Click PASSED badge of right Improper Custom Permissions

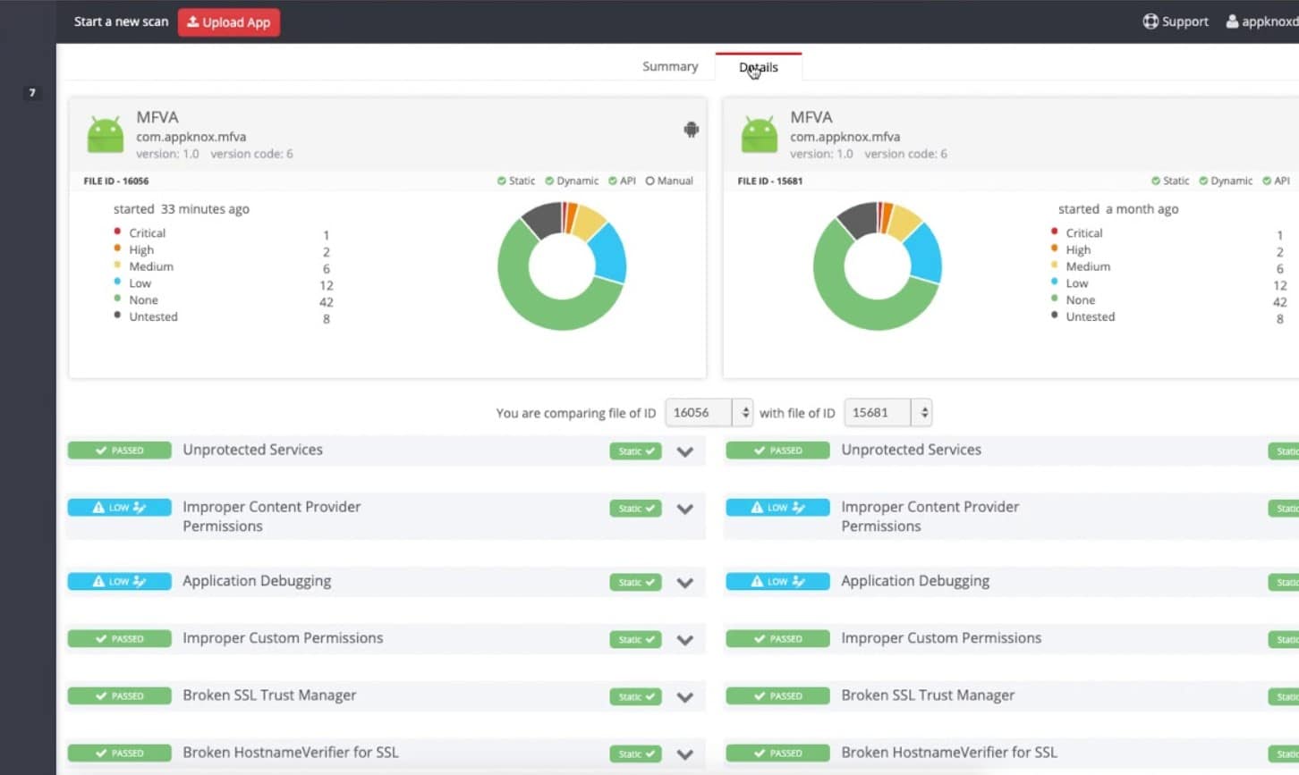point(778,639)
